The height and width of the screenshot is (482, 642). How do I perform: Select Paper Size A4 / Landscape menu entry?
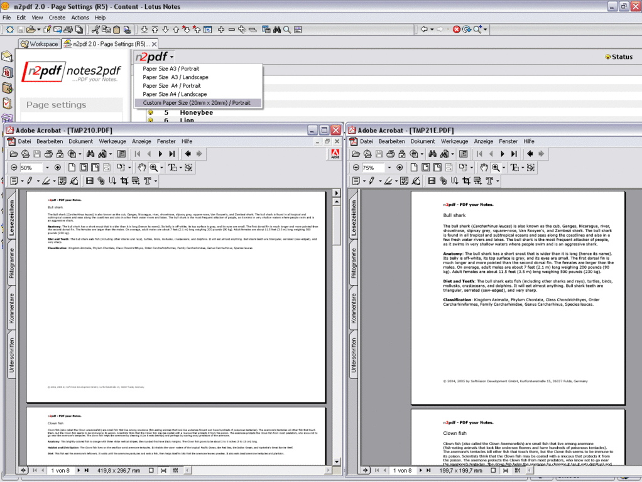175,94
